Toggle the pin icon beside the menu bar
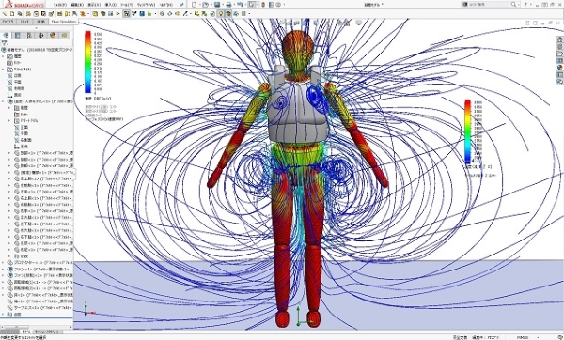Image resolution: width=564 pixels, height=340 pixels. 182,5
